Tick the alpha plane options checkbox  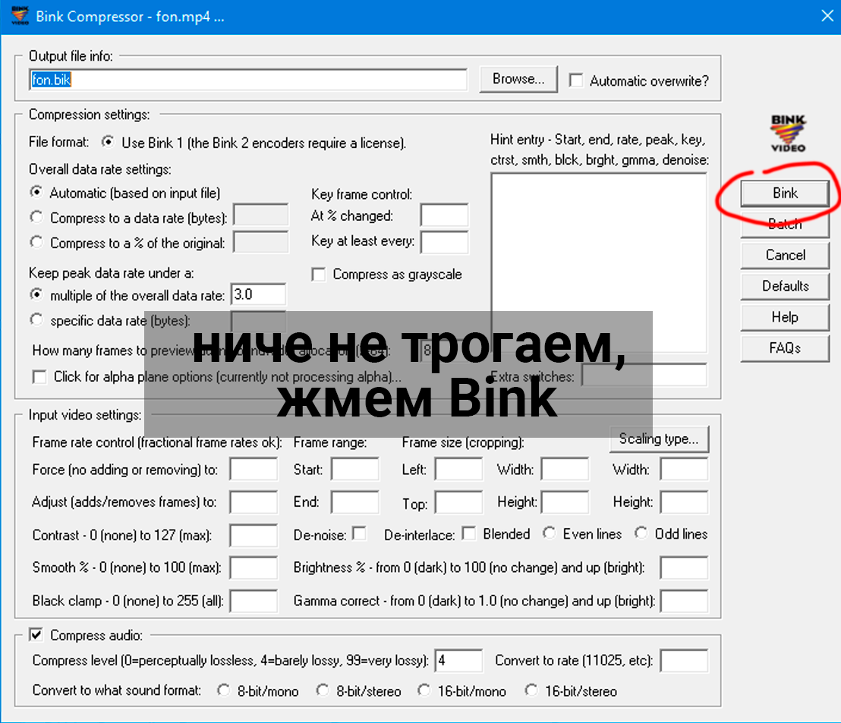(39, 377)
